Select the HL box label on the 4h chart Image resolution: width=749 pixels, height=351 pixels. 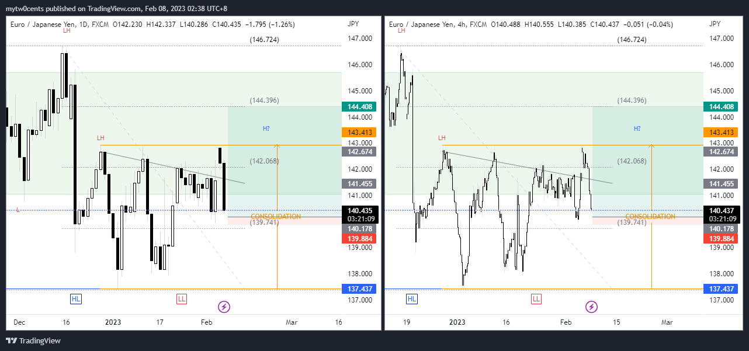(x=412, y=298)
